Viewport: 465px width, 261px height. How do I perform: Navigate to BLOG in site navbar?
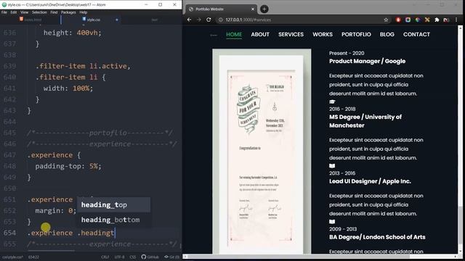(x=387, y=34)
